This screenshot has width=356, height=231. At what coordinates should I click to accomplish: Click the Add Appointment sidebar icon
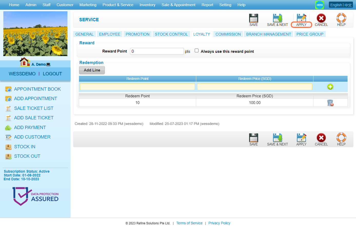(8, 99)
